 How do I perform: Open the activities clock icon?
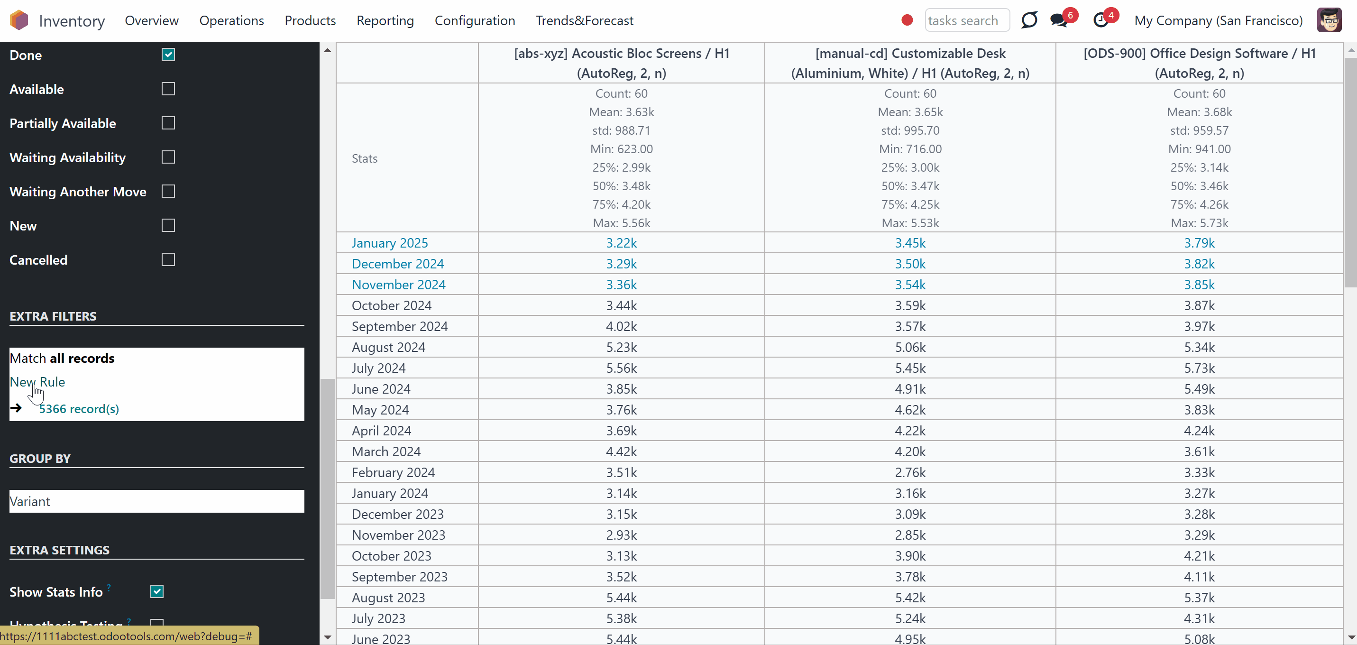click(x=1100, y=20)
